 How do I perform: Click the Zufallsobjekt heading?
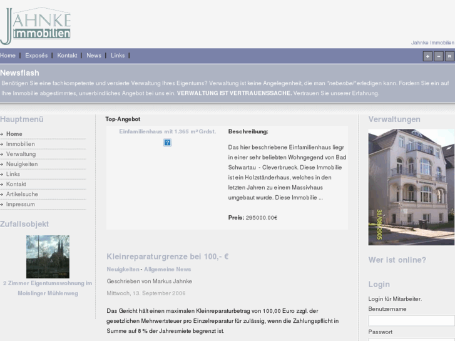click(24, 224)
